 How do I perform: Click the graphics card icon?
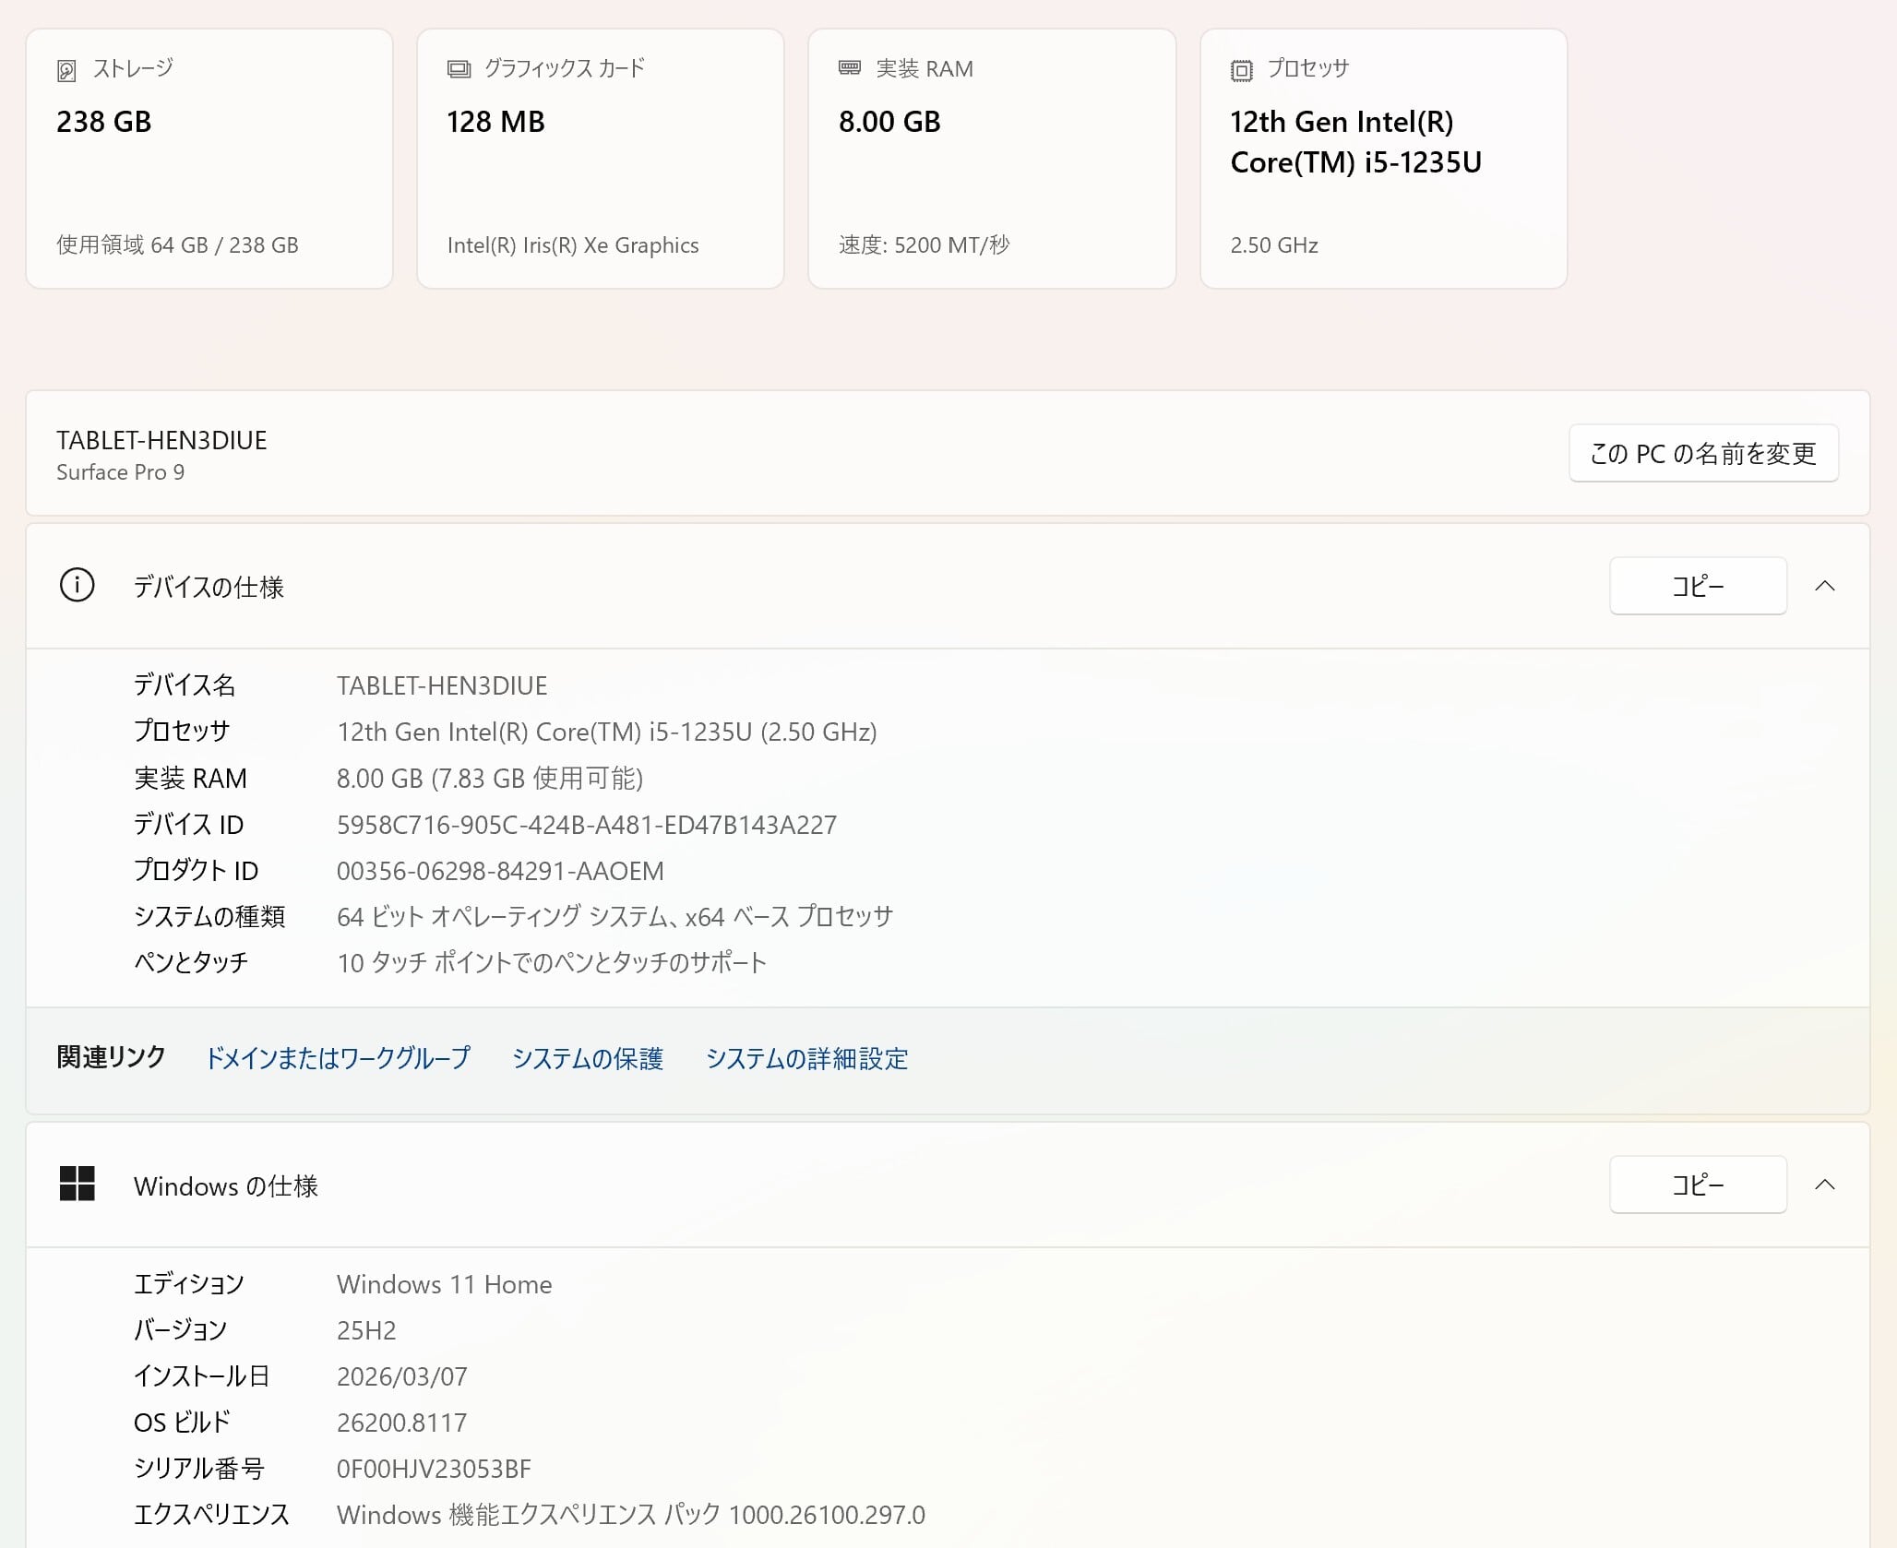(459, 69)
